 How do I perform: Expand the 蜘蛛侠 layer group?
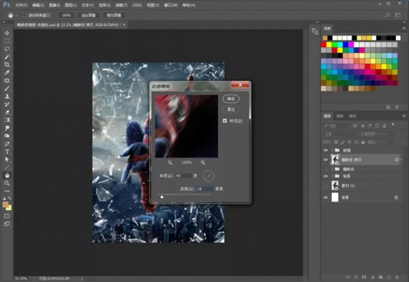pyautogui.click(x=332, y=168)
